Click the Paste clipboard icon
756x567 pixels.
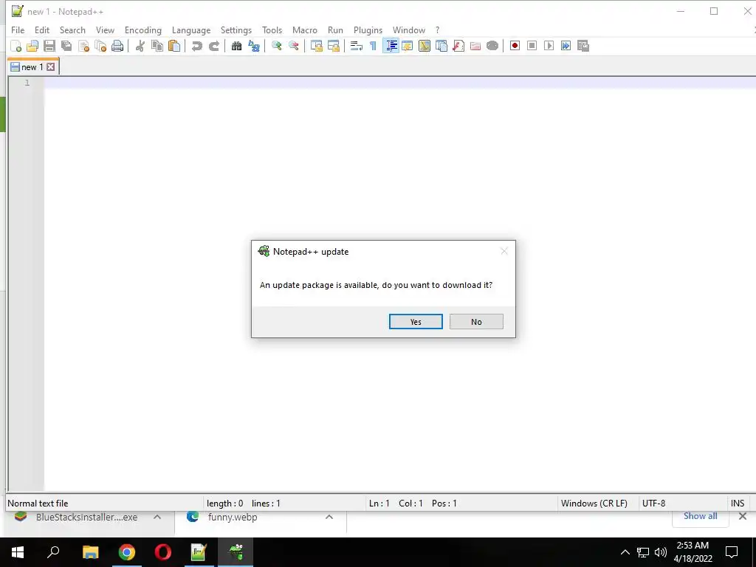174,46
